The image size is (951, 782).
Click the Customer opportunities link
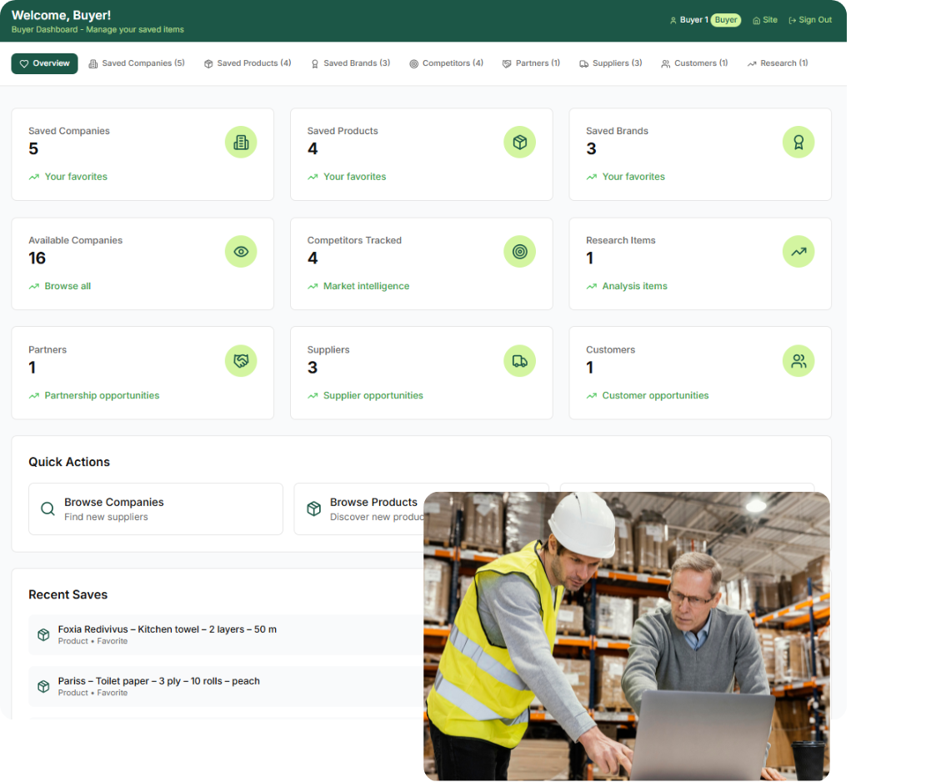[655, 395]
